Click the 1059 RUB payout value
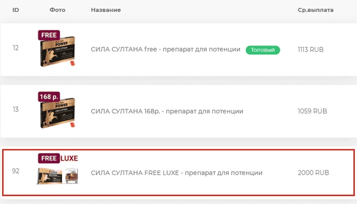 [312, 111]
